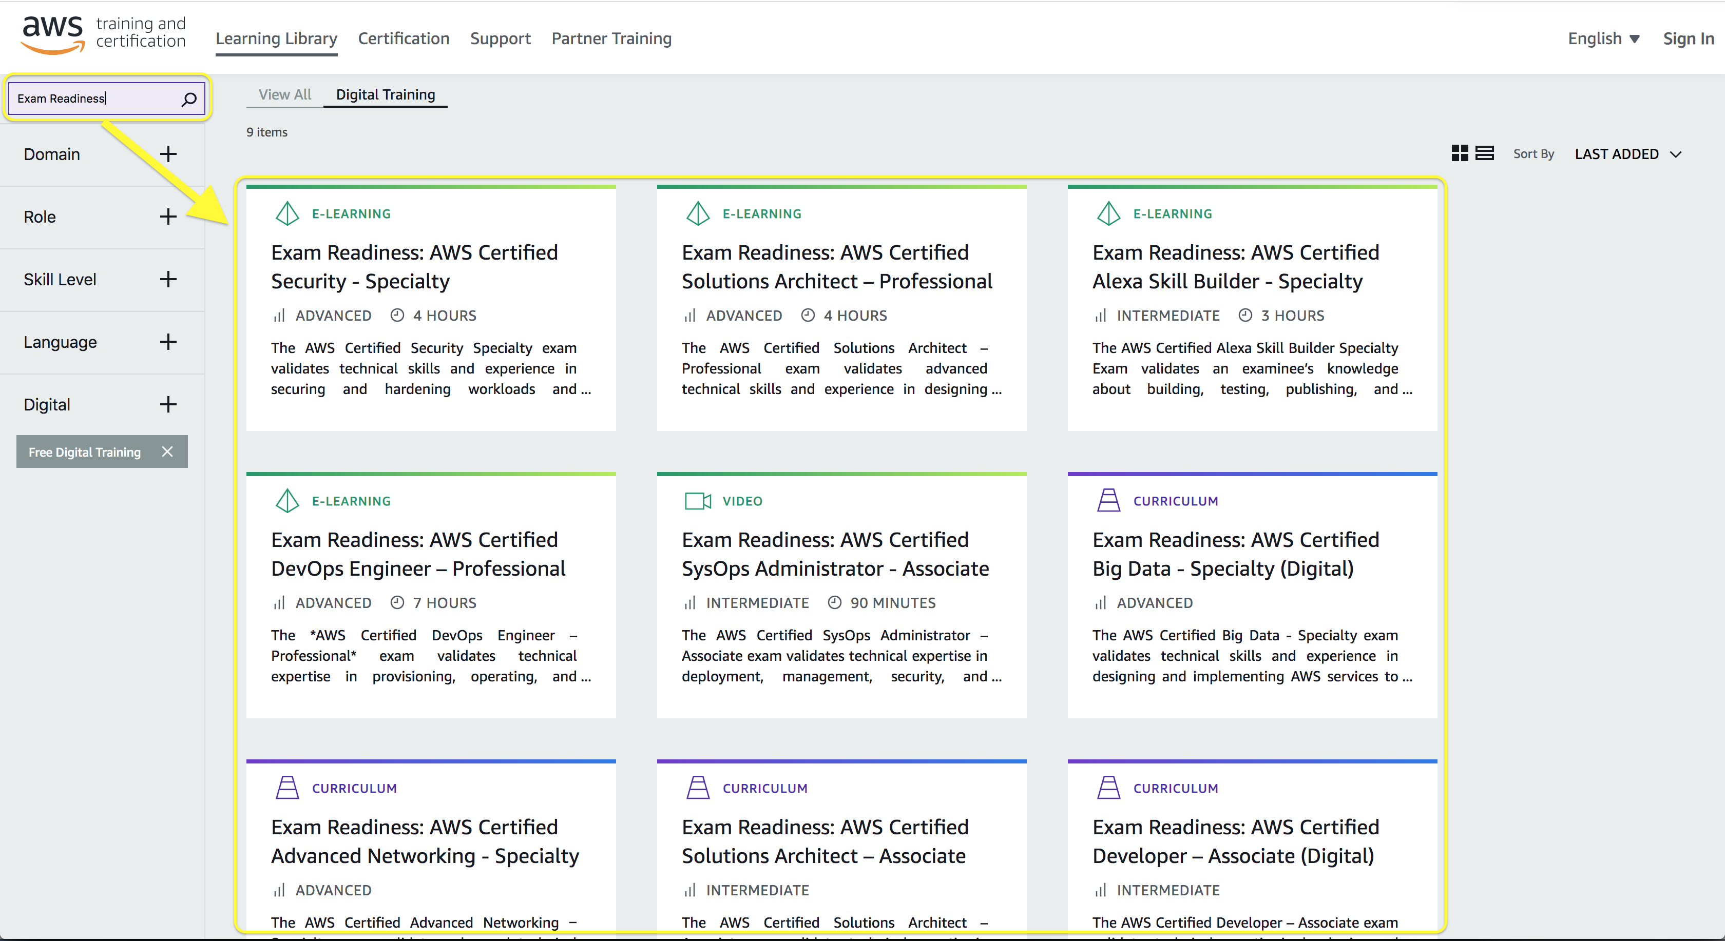This screenshot has height=941, width=1725.
Task: Click the Exam Readiness search field
Action: coord(94,99)
